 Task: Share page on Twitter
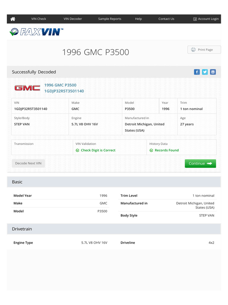pyautogui.click(x=205, y=72)
